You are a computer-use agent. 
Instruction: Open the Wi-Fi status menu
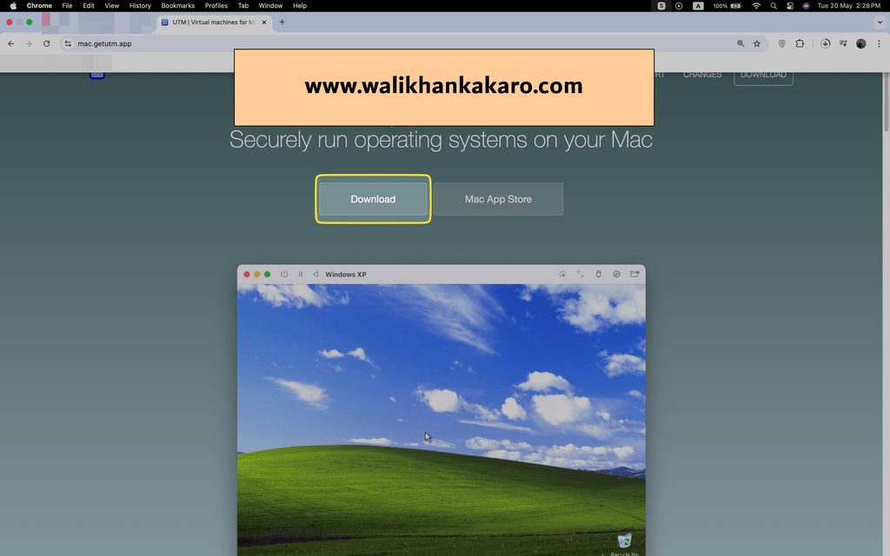756,6
